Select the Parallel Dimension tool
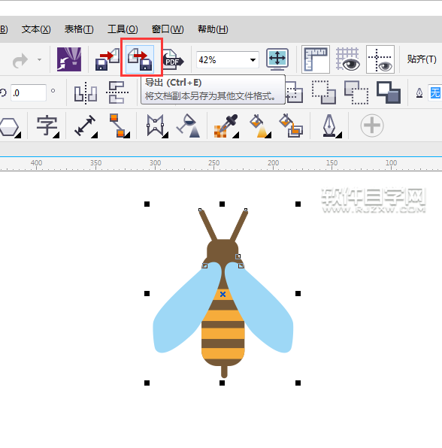 (85, 126)
